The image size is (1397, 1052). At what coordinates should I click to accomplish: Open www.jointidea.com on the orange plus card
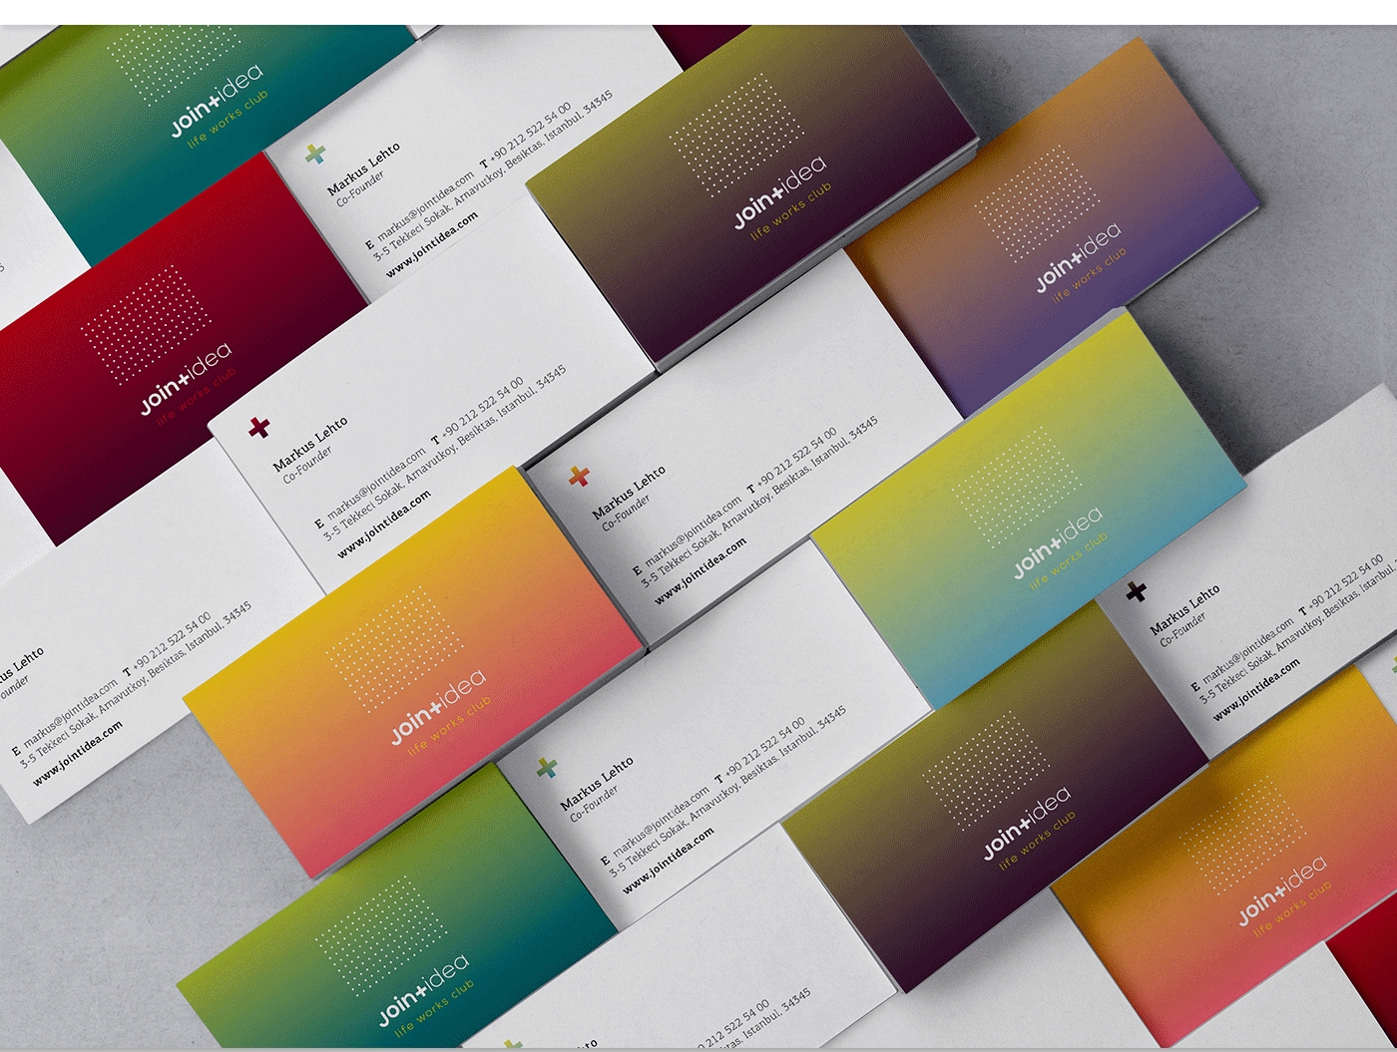coord(700,572)
